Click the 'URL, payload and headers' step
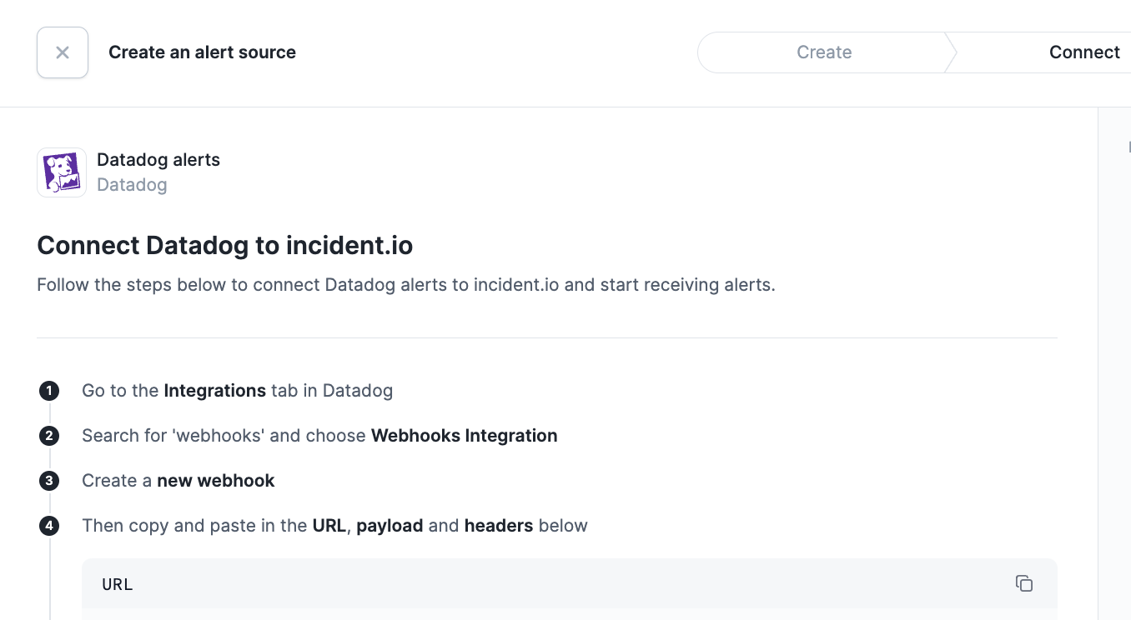Image resolution: width=1131 pixels, height=620 pixels. click(334, 525)
